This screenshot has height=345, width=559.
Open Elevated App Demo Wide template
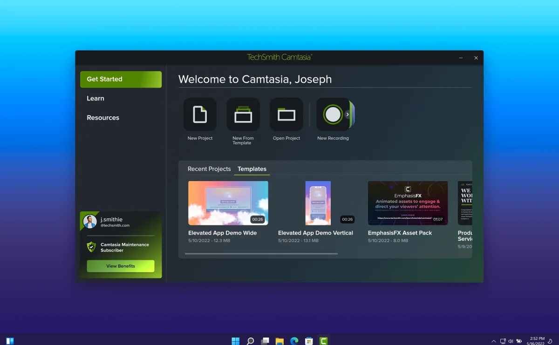tap(228, 203)
